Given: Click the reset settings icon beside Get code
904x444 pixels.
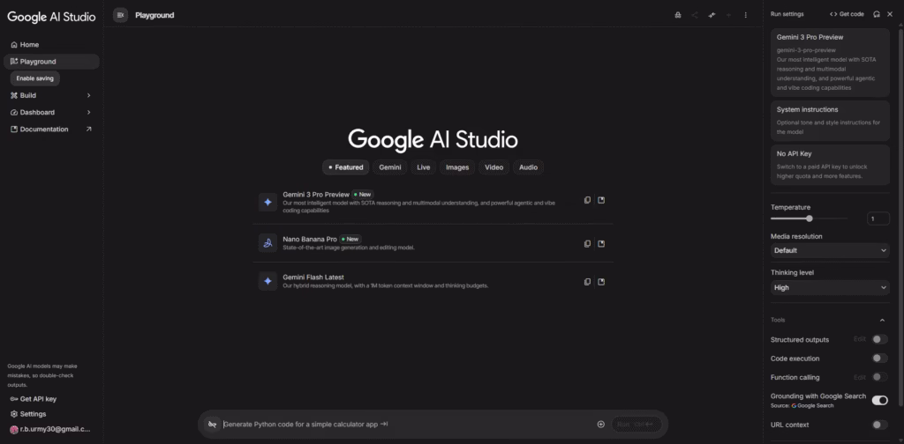Looking at the screenshot, I should click(x=877, y=14).
